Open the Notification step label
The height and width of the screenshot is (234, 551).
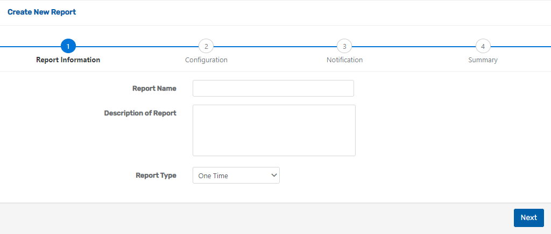pos(344,60)
